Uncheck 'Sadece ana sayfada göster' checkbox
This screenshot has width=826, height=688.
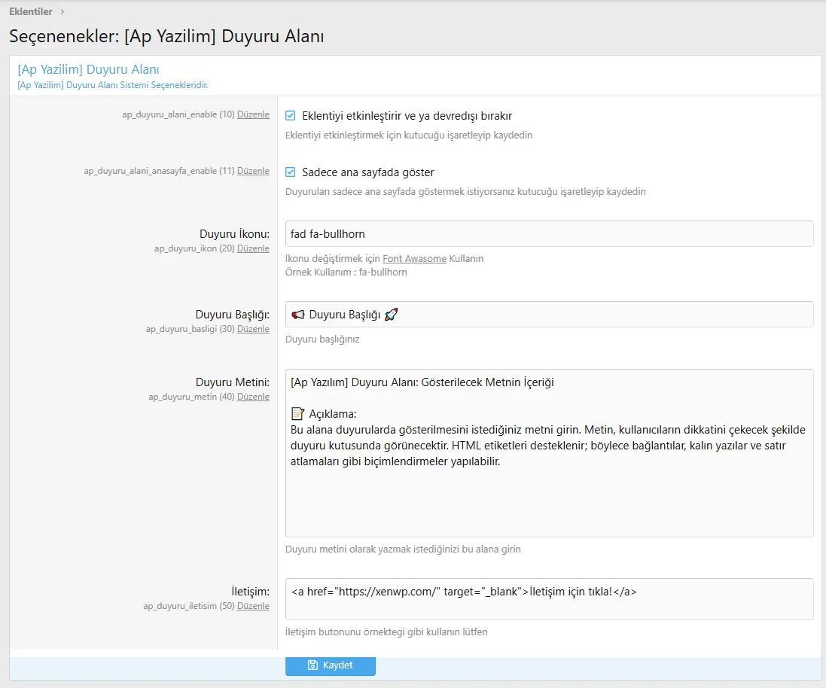290,172
